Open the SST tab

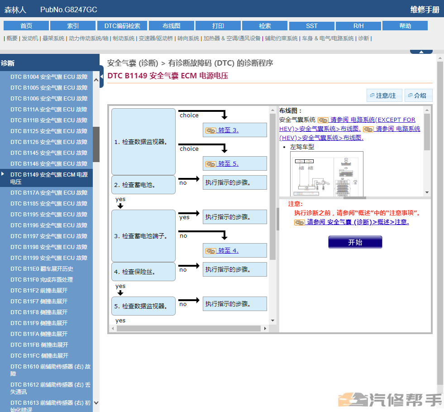(x=311, y=26)
